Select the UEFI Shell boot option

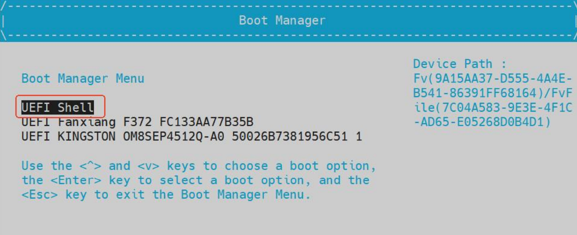58,107
